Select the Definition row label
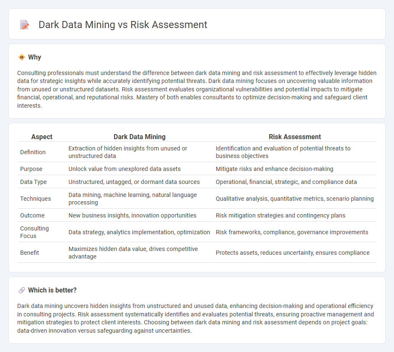 click(33, 152)
